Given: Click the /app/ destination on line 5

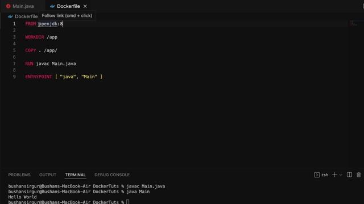Looking at the screenshot, I should click(x=51, y=50).
